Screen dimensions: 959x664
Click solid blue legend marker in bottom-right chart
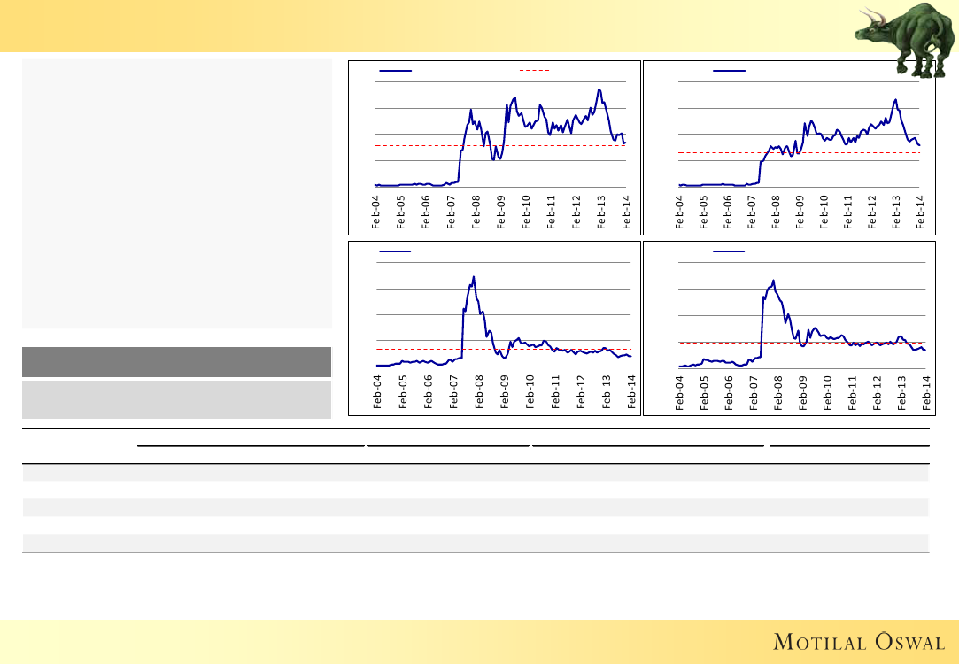[730, 251]
